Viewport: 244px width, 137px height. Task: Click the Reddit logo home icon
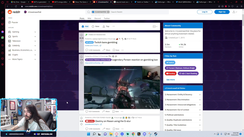10,12
